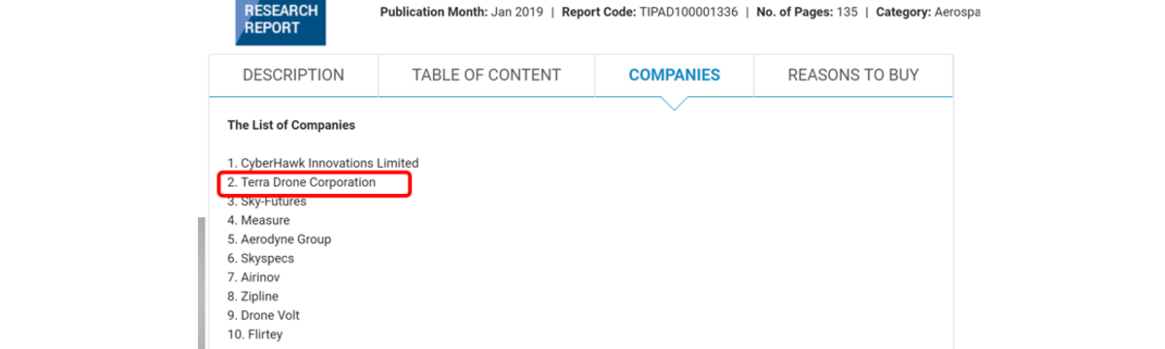Open the Reasons to Buy tab
This screenshot has height=349, width=1165.
point(853,76)
